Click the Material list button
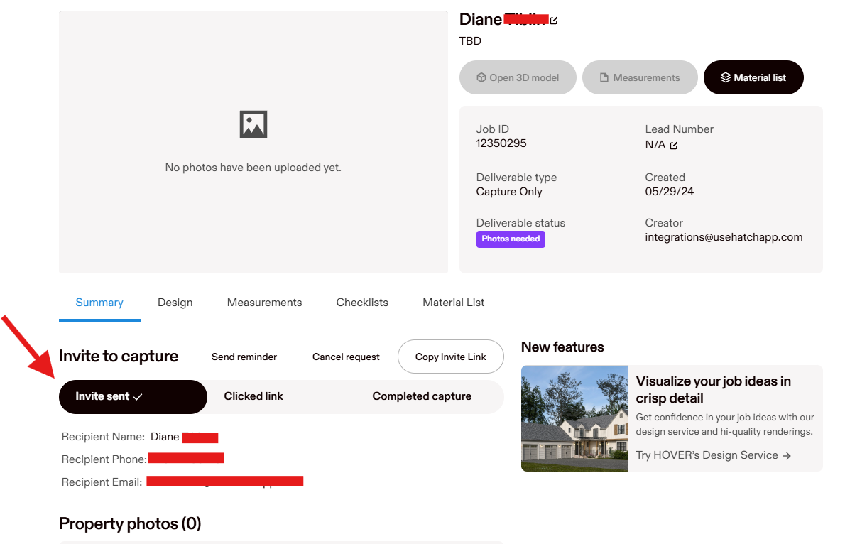845x544 pixels. (753, 77)
